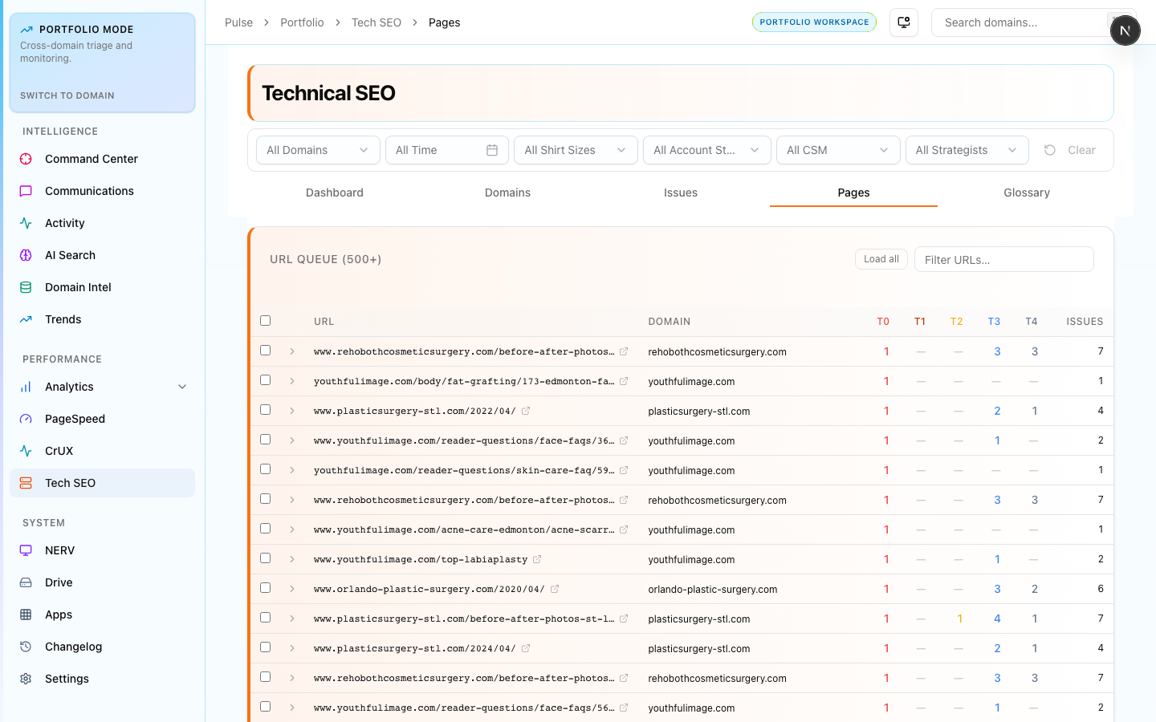Click Switch to Domain link
The image size is (1156, 722).
(67, 95)
